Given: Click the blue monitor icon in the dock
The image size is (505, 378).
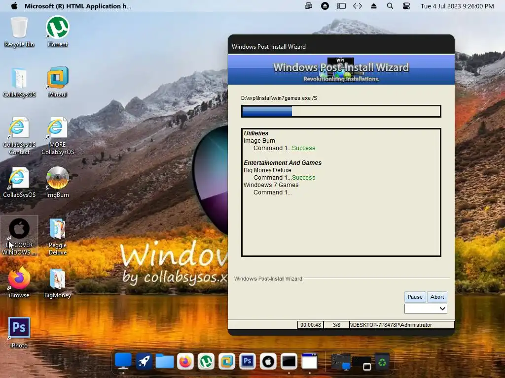Looking at the screenshot, I should (123, 362).
